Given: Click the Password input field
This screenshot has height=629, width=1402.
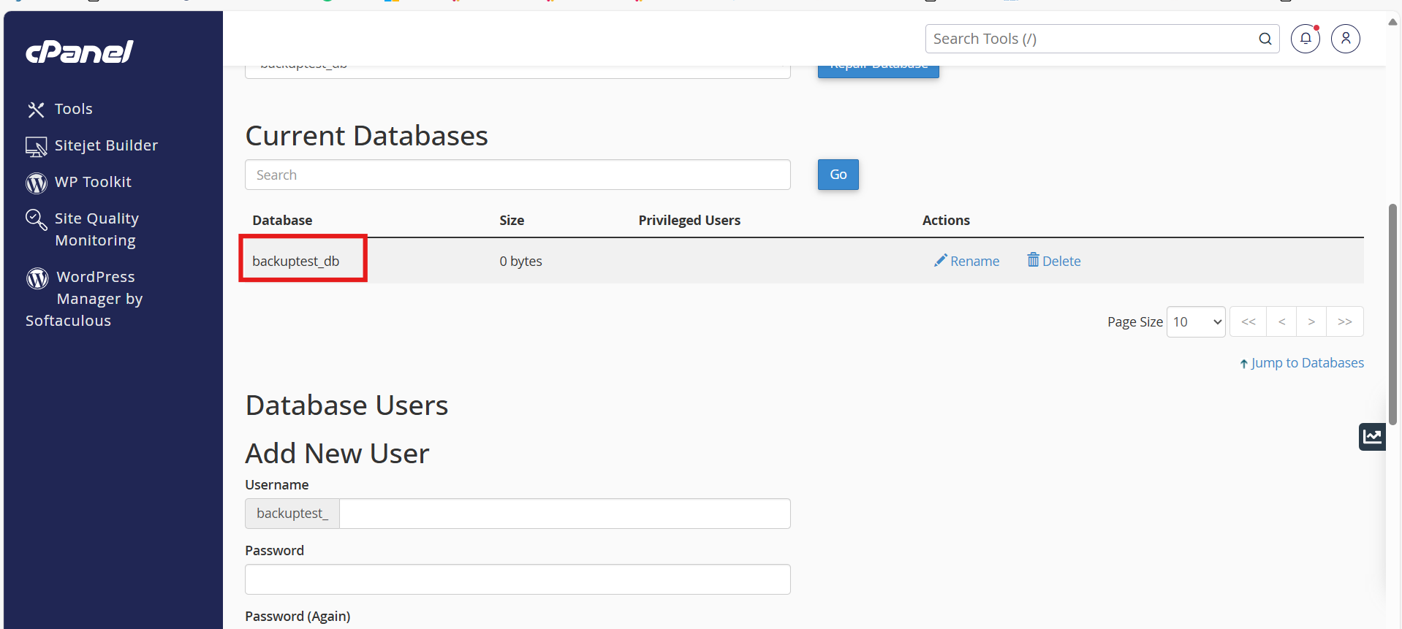Looking at the screenshot, I should [518, 579].
